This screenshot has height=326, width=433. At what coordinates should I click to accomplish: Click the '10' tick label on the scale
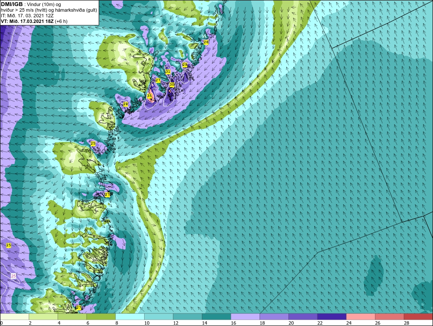pyautogui.click(x=147, y=323)
